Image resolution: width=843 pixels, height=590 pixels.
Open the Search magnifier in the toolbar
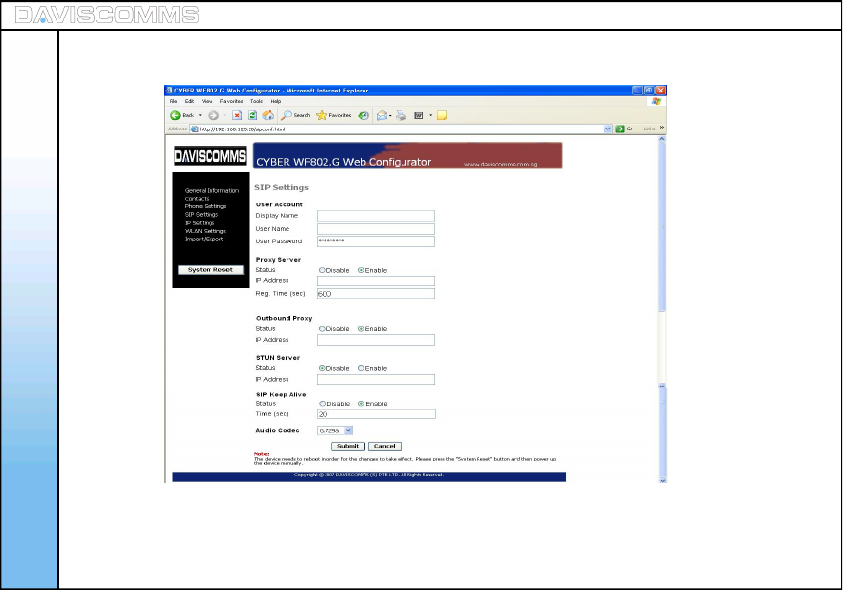(x=295, y=115)
